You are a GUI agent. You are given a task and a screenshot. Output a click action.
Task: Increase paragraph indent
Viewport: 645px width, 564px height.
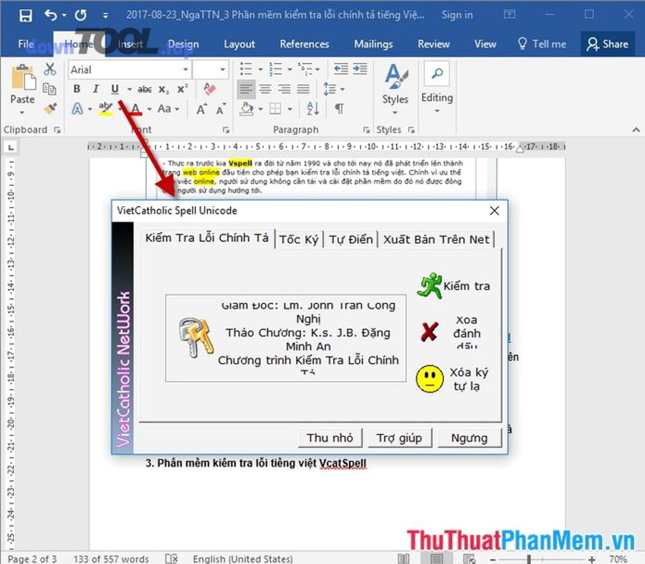coord(360,69)
